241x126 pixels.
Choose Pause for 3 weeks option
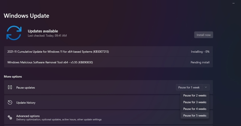click(x=195, y=102)
